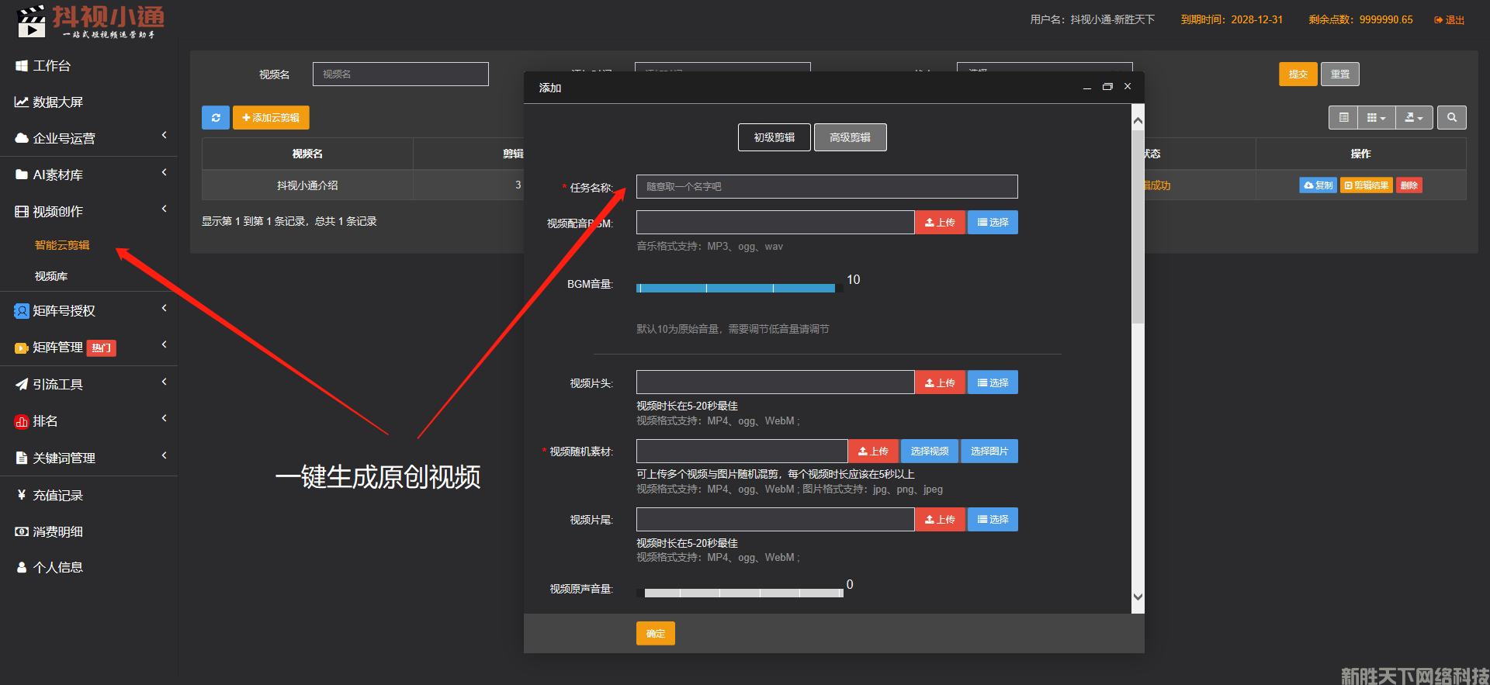Open the column grid selector icon
The image size is (1490, 685).
tap(1375, 118)
